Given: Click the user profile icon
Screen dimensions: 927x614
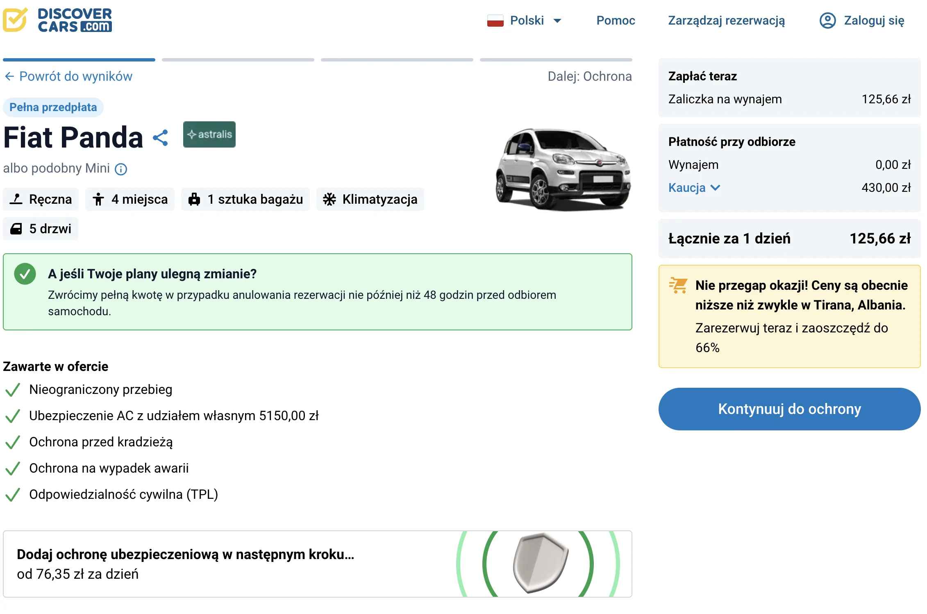Looking at the screenshot, I should [x=827, y=20].
